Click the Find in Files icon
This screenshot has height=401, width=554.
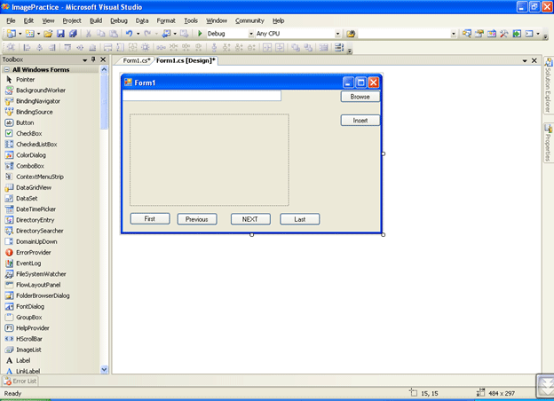351,34
